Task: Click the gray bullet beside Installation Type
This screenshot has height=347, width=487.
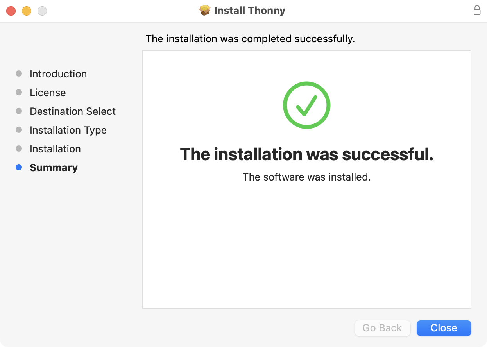Action: click(19, 130)
